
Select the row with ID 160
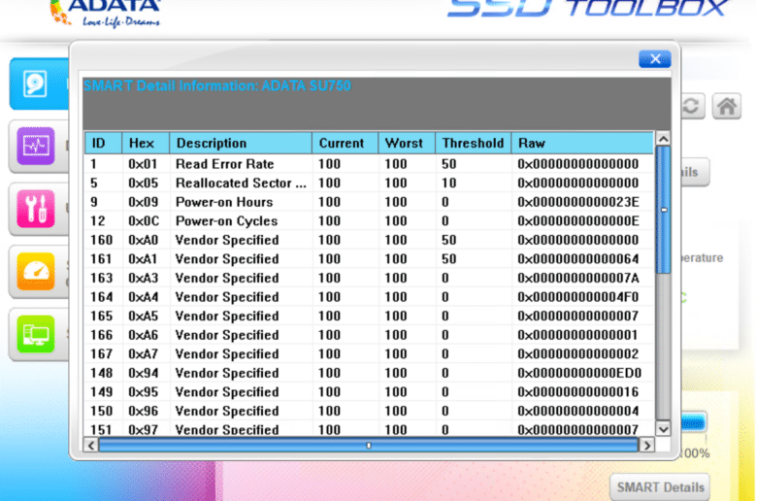pos(370,240)
